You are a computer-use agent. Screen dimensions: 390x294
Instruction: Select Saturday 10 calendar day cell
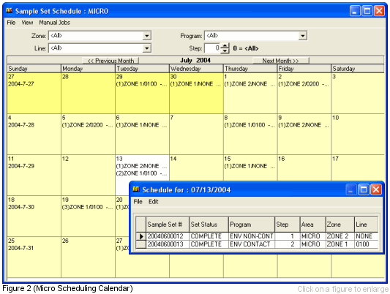(x=358, y=134)
